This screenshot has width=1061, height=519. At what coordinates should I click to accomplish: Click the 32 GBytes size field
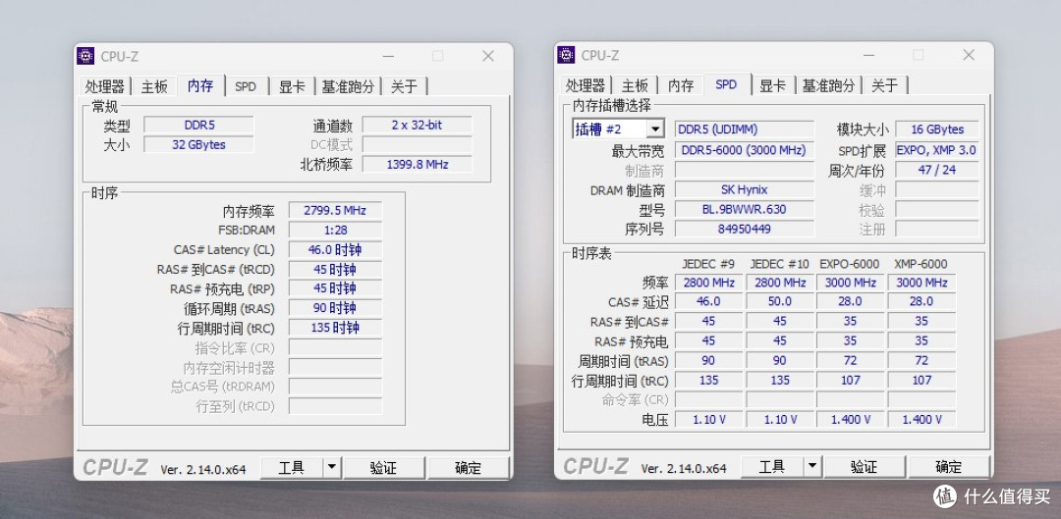tap(198, 144)
